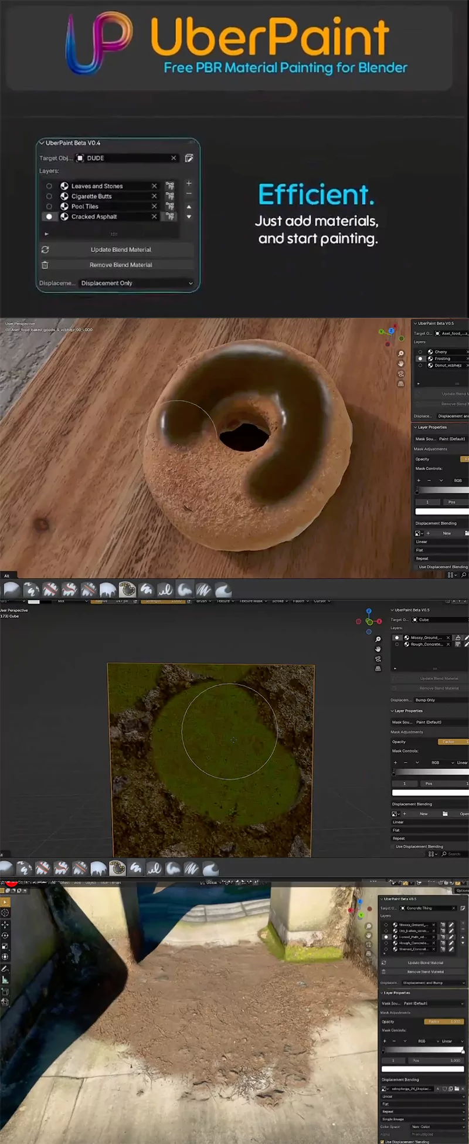469x1144 pixels.
Task: Open the Single Image source dropdown
Action: pyautogui.click(x=423, y=1119)
